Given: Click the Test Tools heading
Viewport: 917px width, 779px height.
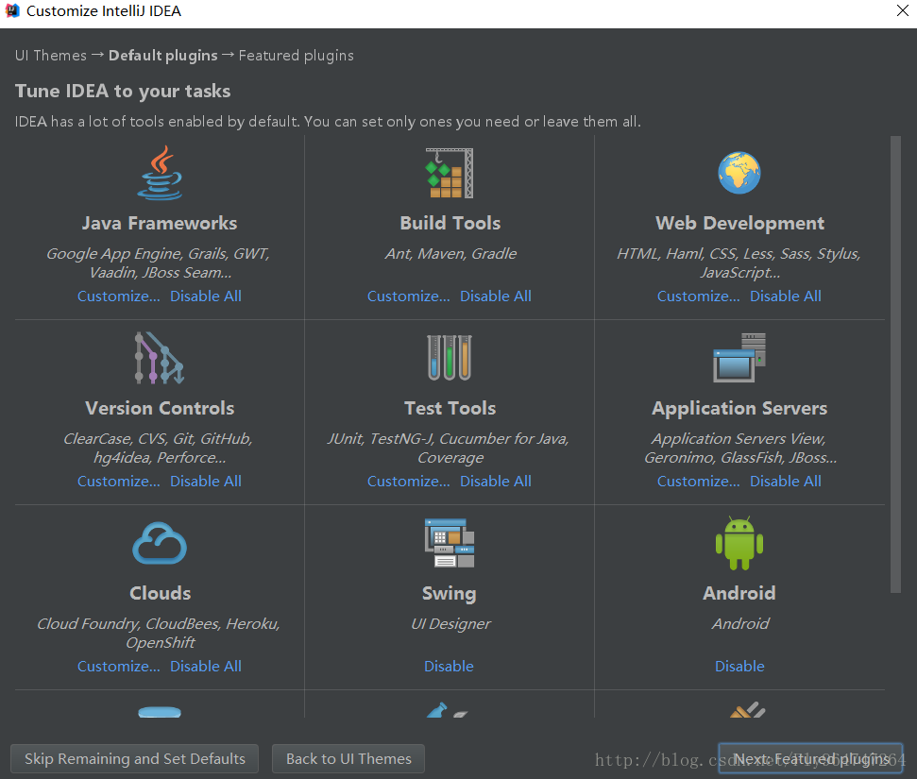Looking at the screenshot, I should (450, 408).
